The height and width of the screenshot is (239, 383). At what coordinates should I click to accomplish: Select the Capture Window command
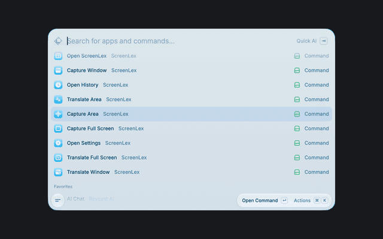pyautogui.click(x=191, y=71)
